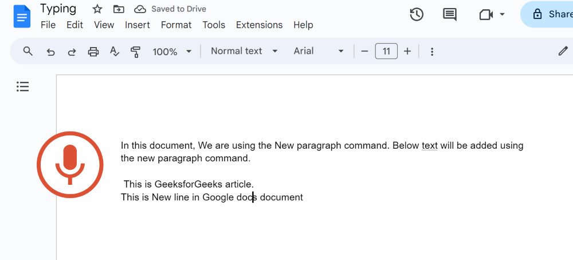Increase font size with plus button
The width and height of the screenshot is (573, 260).
(x=407, y=51)
